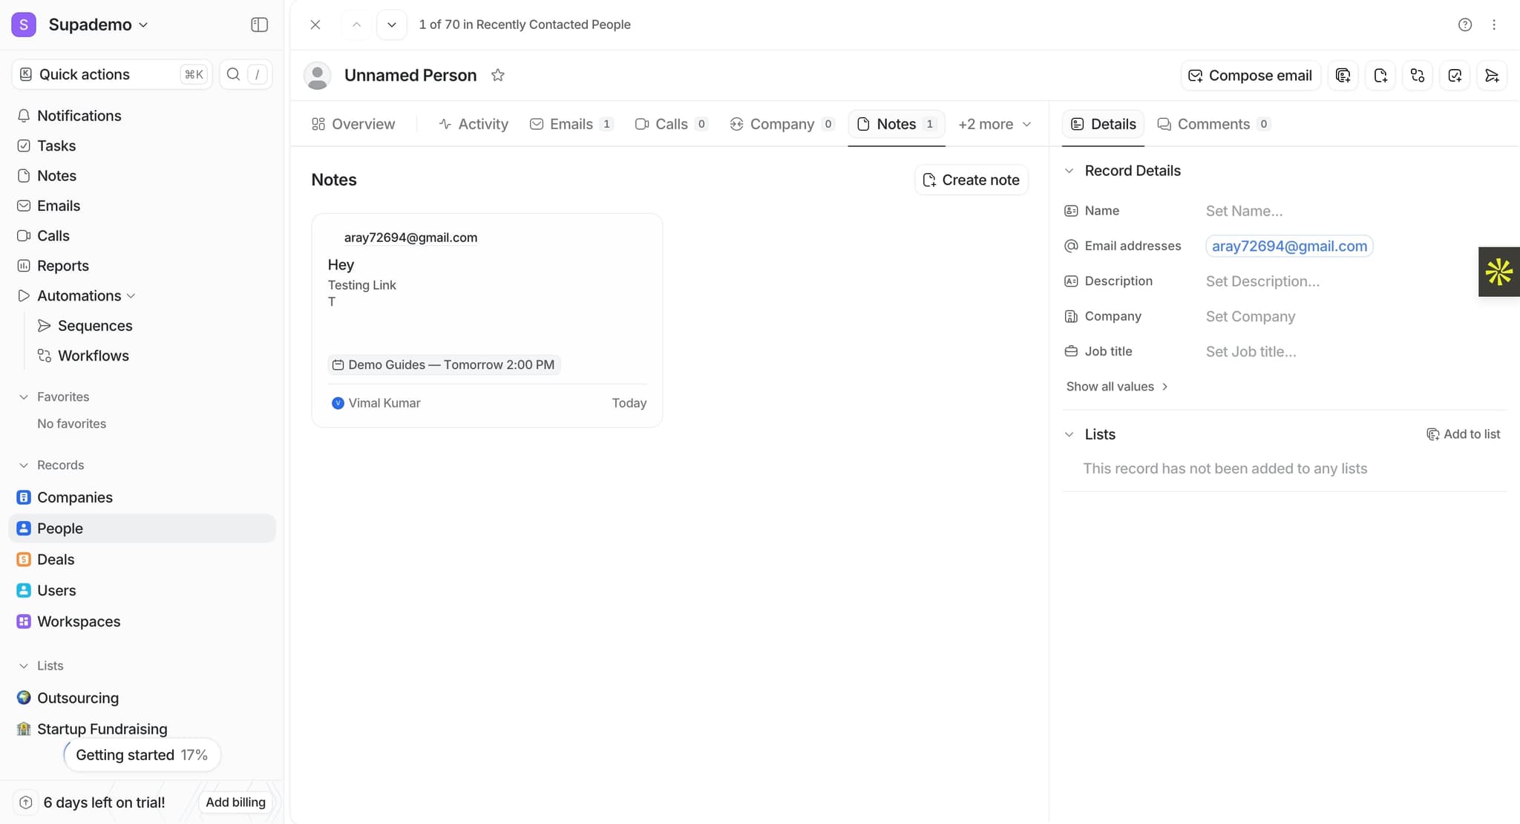This screenshot has width=1520, height=824.
Task: Collapse the Record Details section
Action: click(1069, 171)
